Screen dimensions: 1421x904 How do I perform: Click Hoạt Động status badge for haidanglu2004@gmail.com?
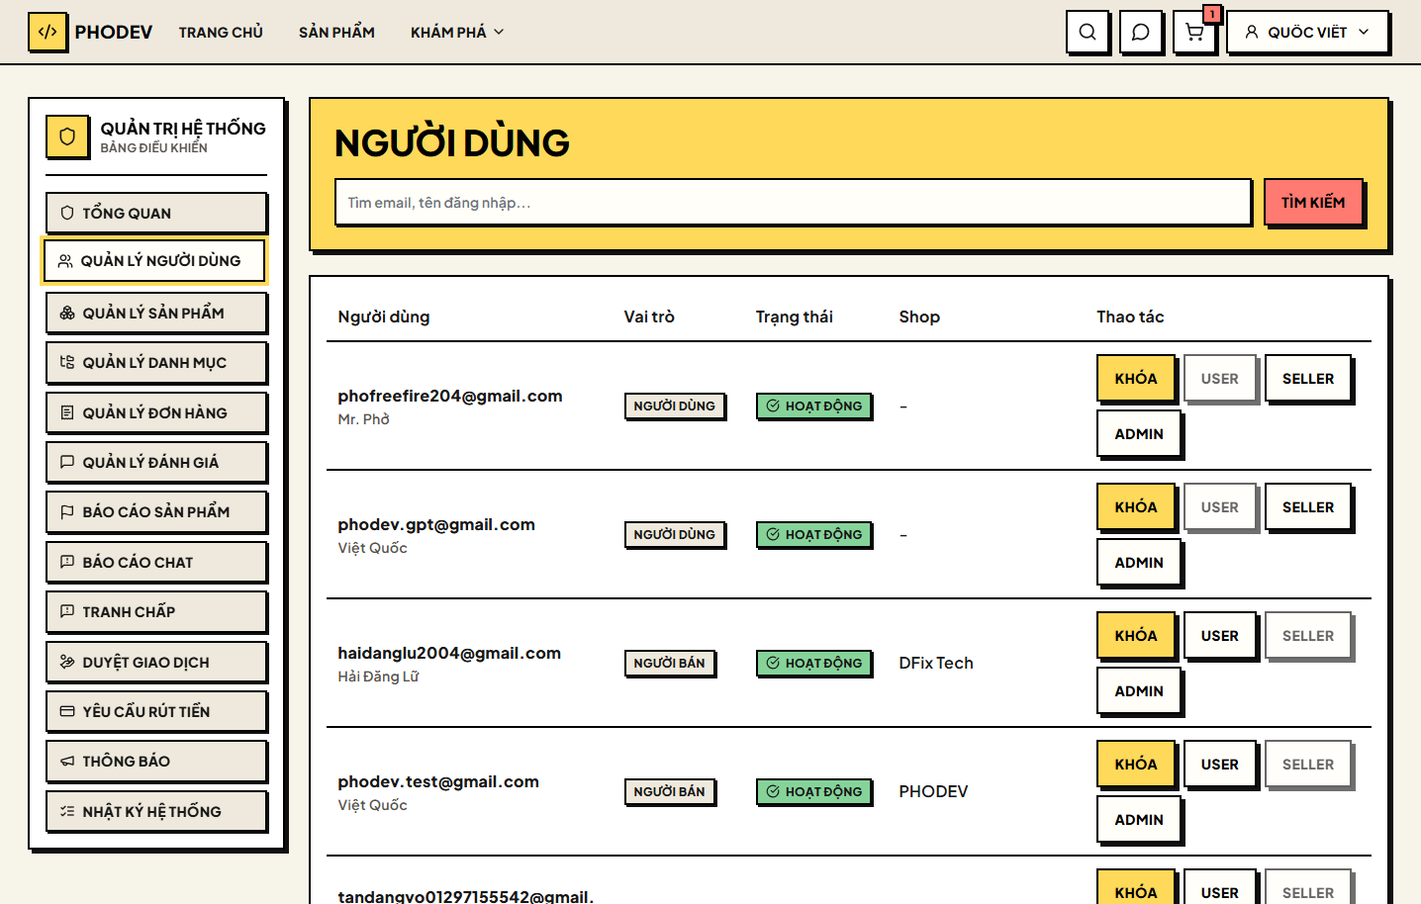click(x=813, y=663)
